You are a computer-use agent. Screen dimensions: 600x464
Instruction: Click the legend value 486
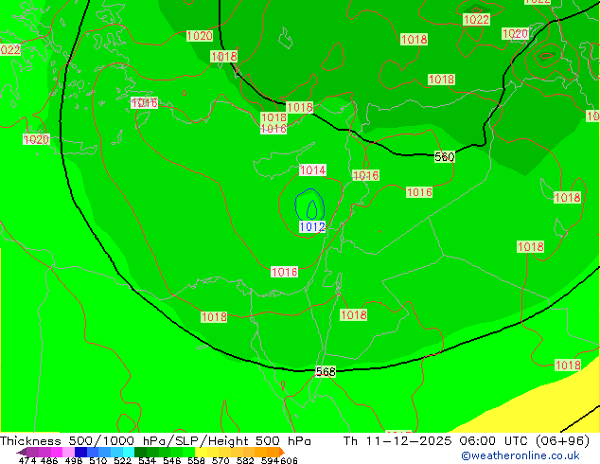pyautogui.click(x=49, y=460)
